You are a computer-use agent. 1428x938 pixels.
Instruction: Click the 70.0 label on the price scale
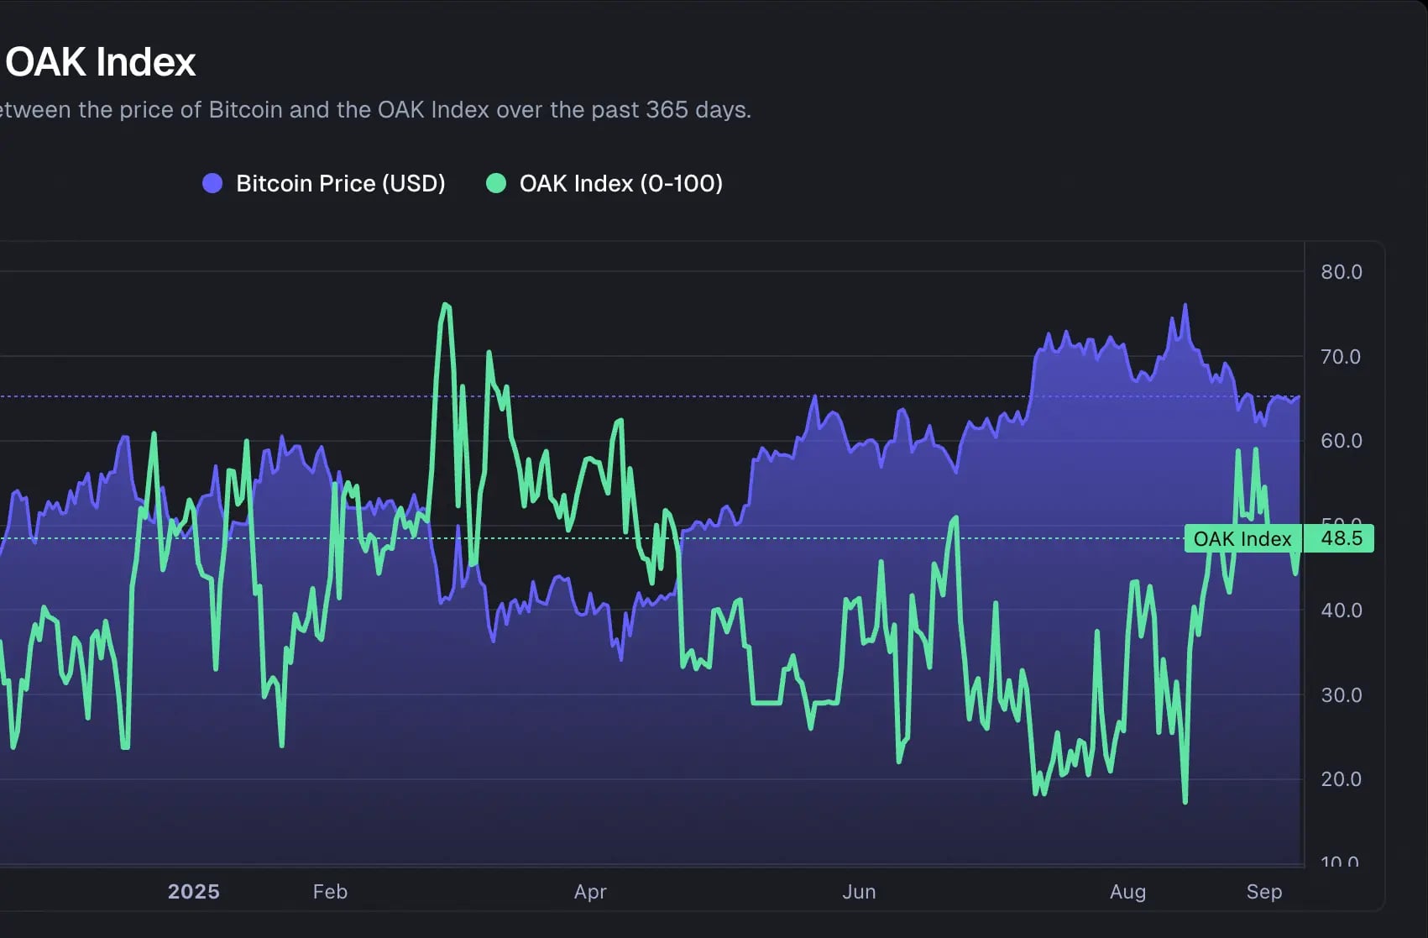(1341, 357)
